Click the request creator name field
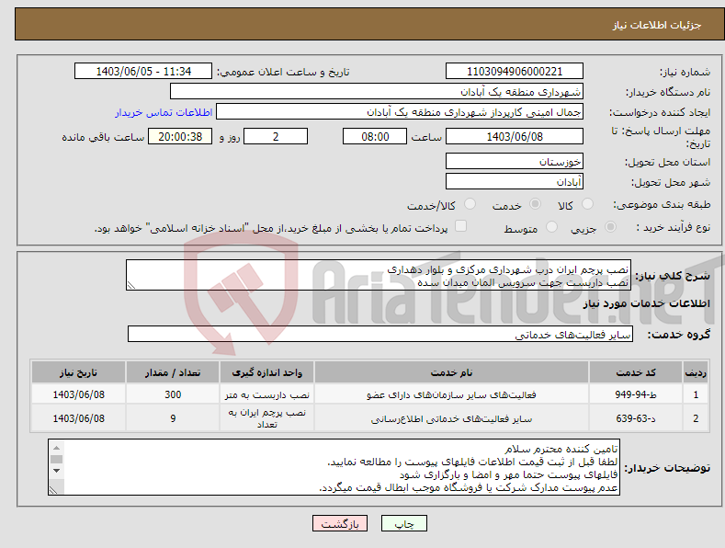Viewport: 725px width, 548px height. click(400, 112)
